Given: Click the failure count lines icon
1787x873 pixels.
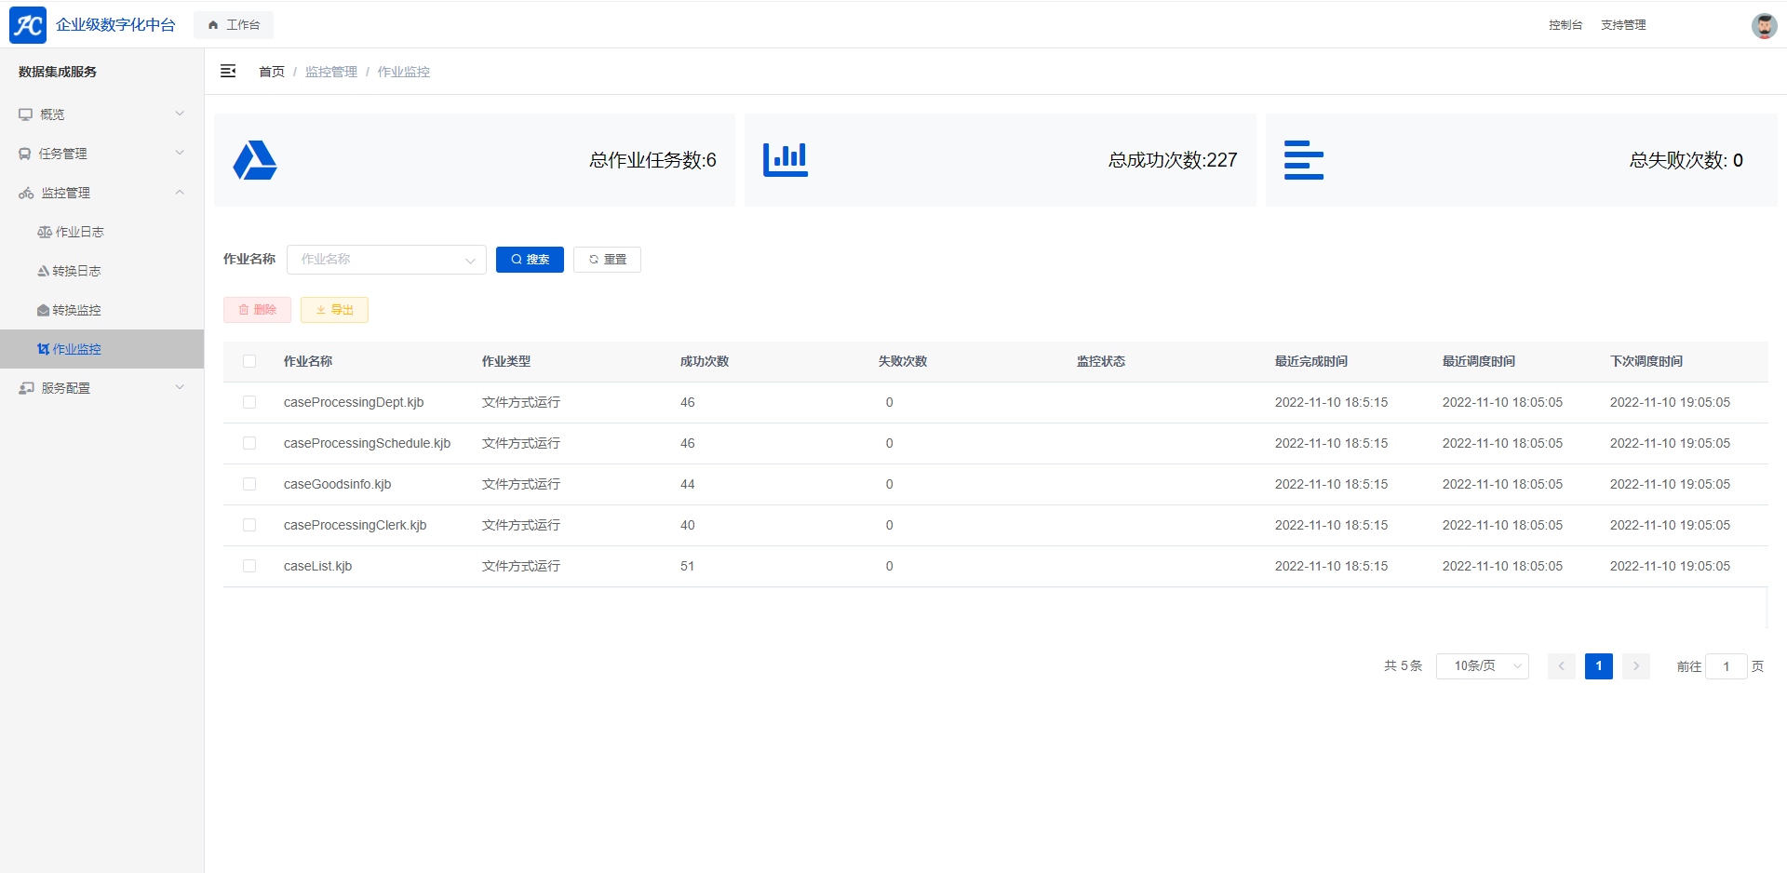Looking at the screenshot, I should (1303, 160).
